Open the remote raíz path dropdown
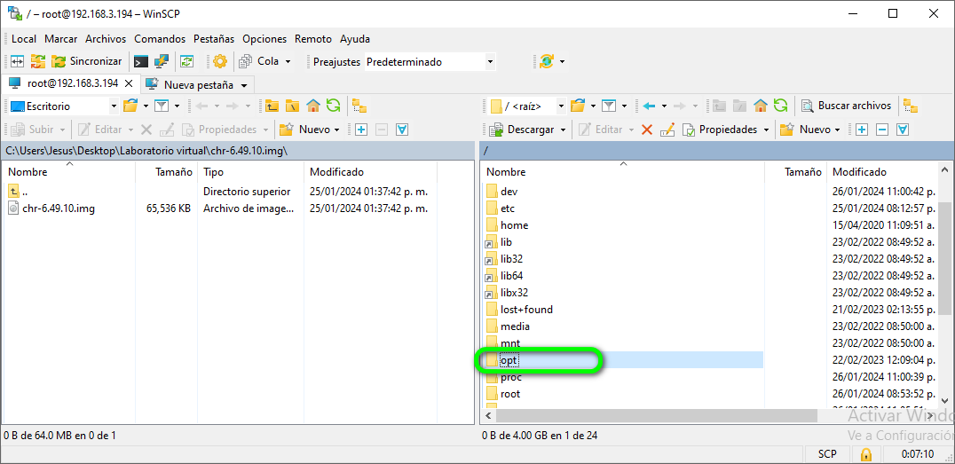The image size is (955, 464). [562, 106]
